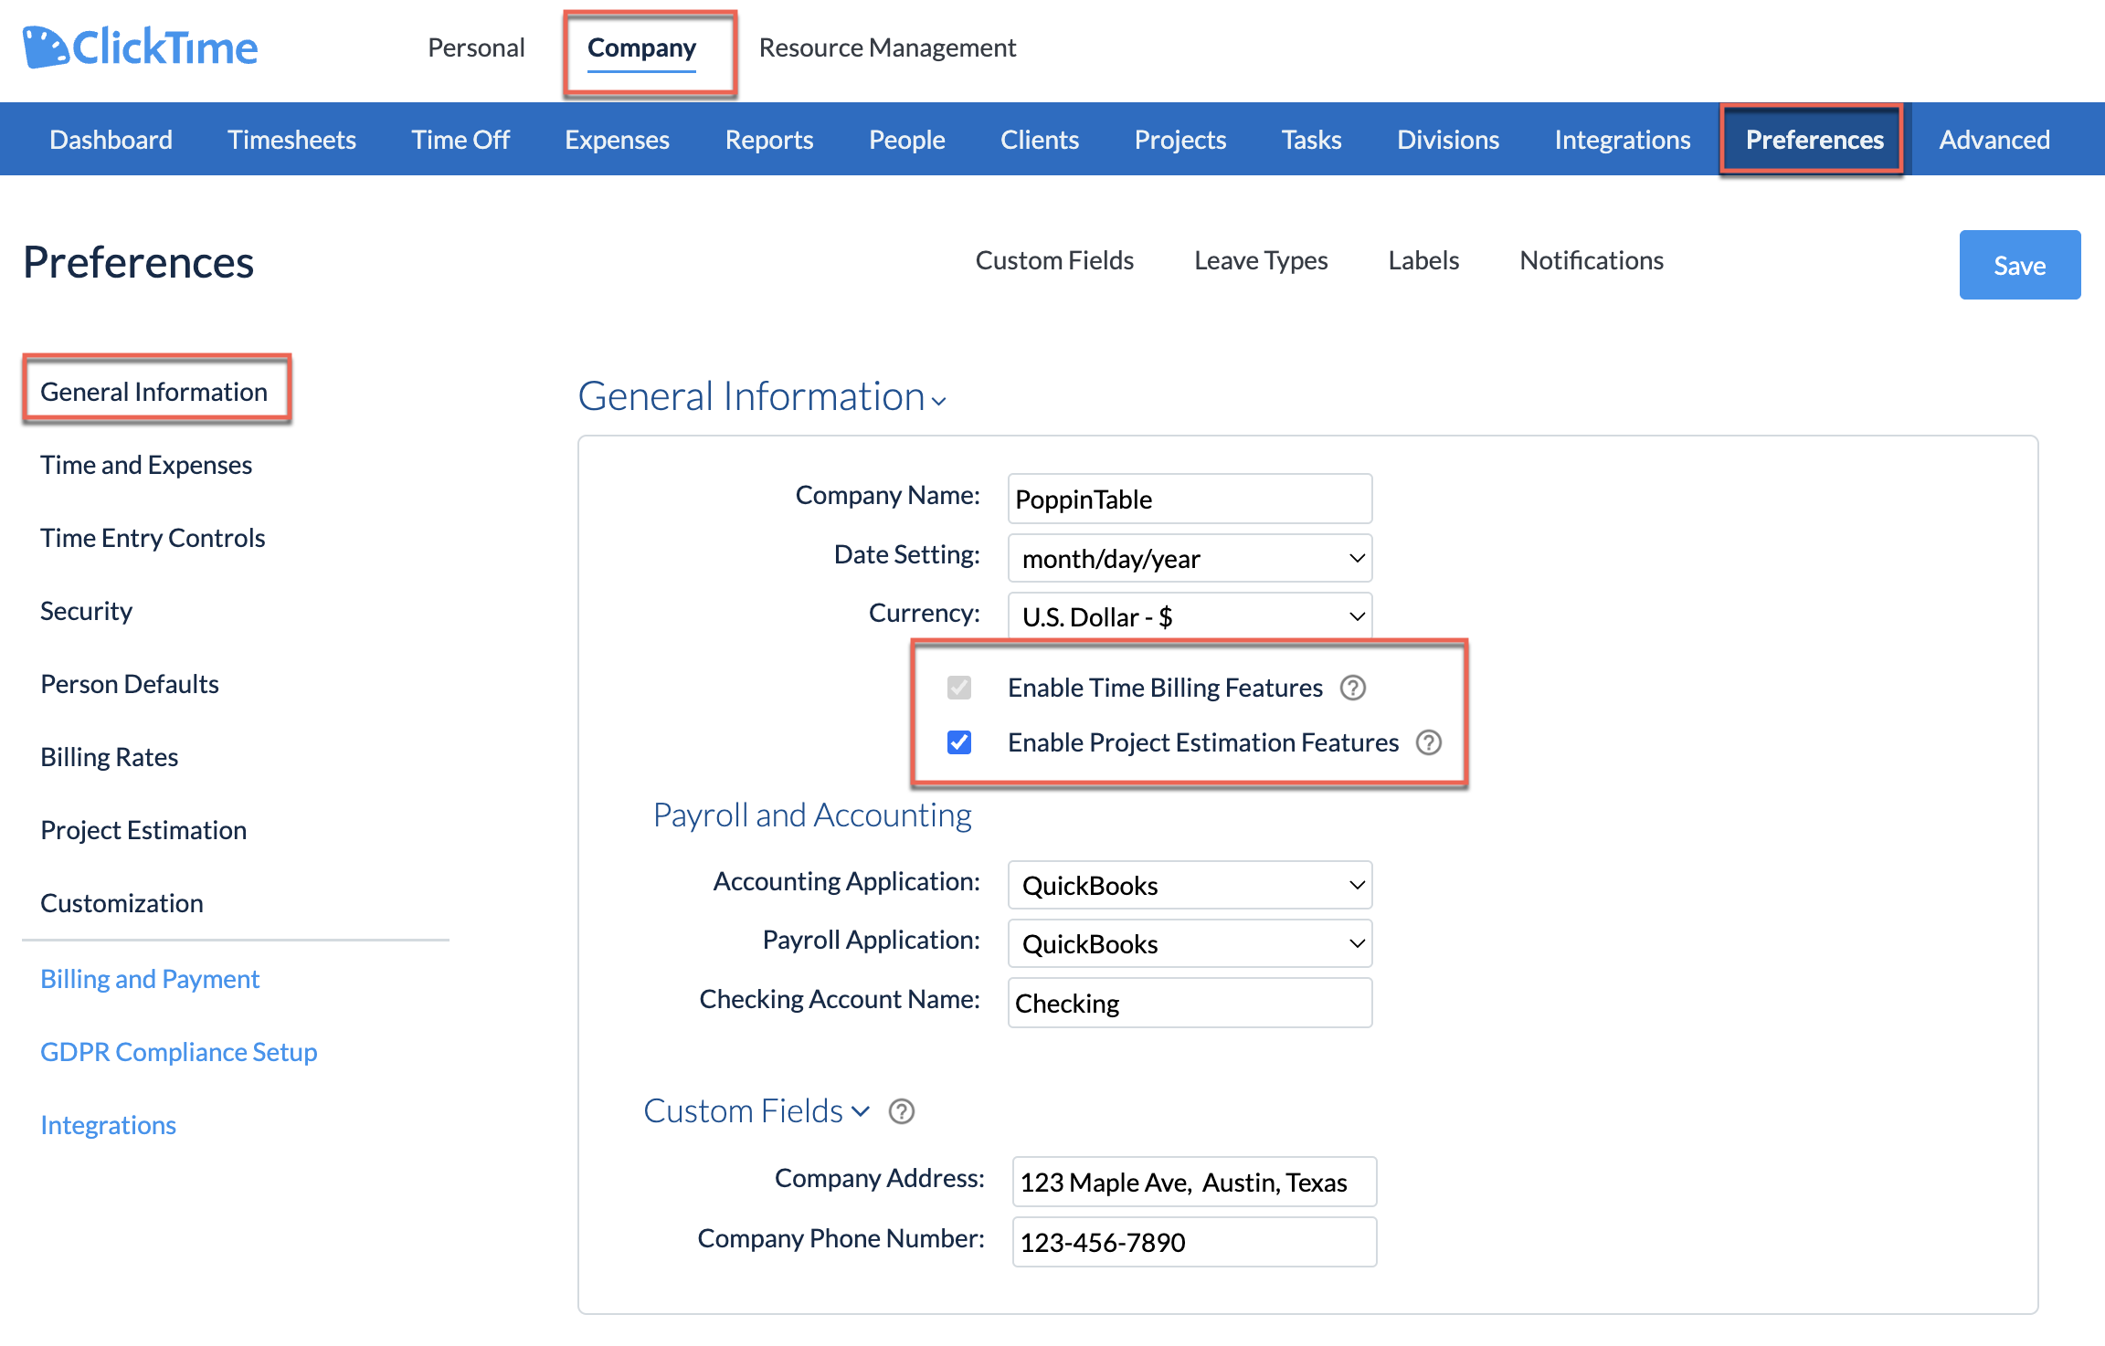
Task: Select Billing Rates in sidebar
Action: click(110, 757)
